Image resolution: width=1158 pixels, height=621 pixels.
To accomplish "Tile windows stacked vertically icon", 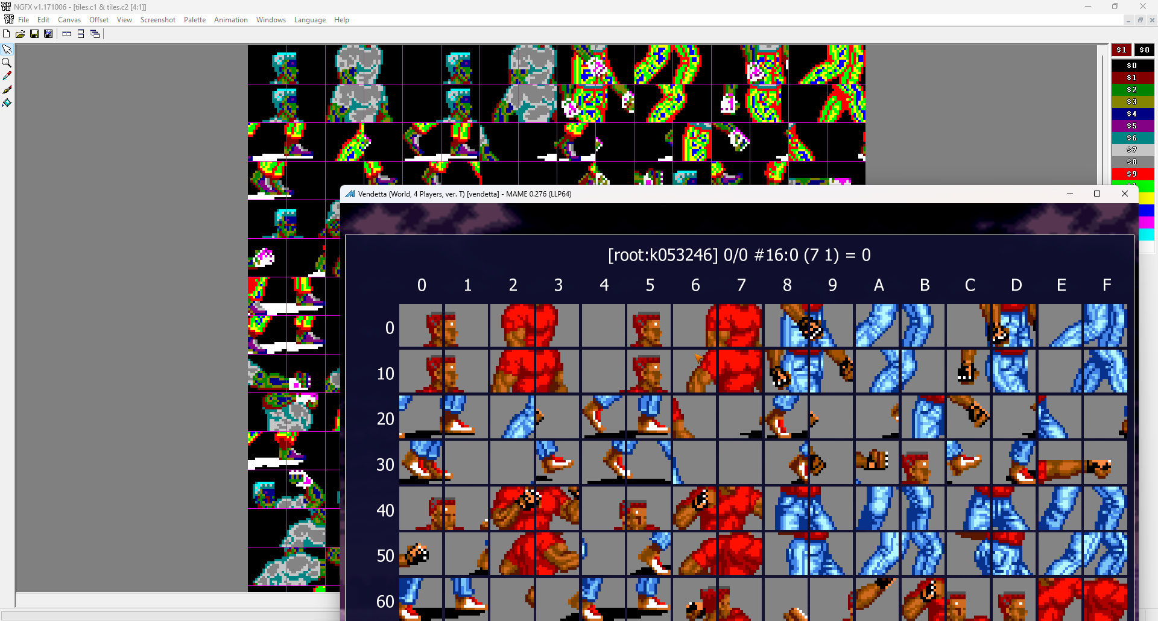I will click(81, 34).
